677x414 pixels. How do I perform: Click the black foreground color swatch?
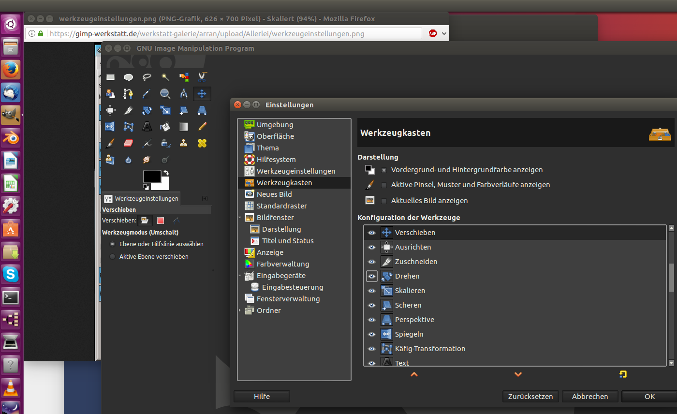coord(152,176)
